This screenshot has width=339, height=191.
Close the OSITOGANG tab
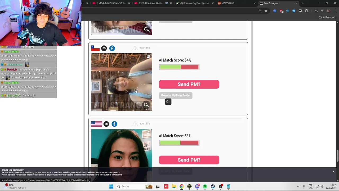tap(255, 3)
